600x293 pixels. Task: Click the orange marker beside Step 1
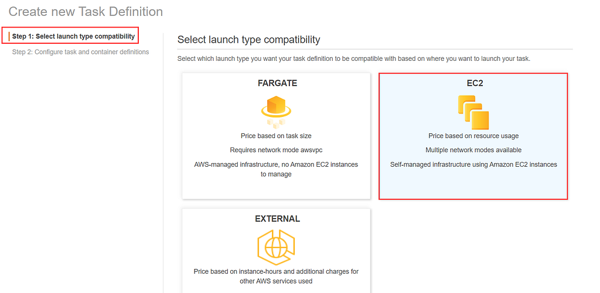(9, 36)
